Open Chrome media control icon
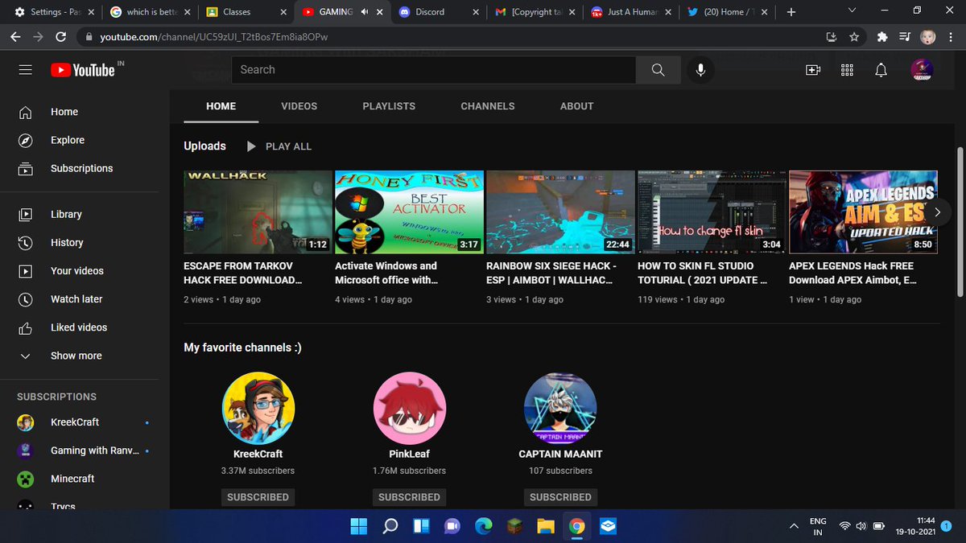 (905, 37)
